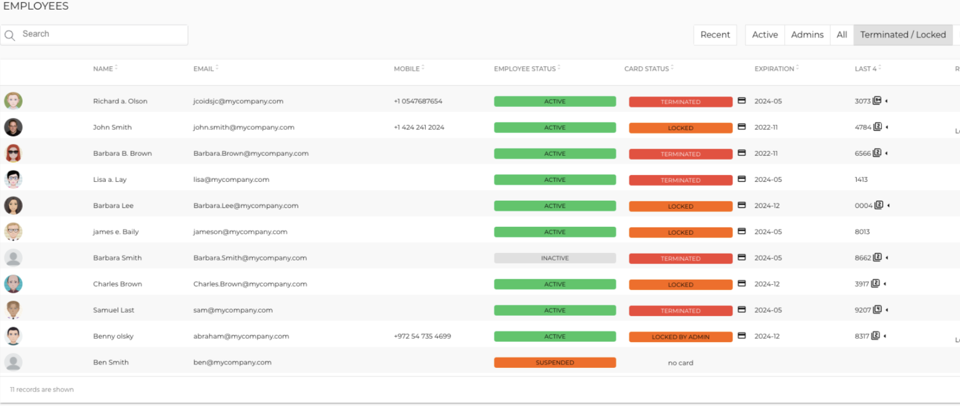Open multiple-cards icon beside 3073
The height and width of the screenshot is (406, 960).
[877, 101]
